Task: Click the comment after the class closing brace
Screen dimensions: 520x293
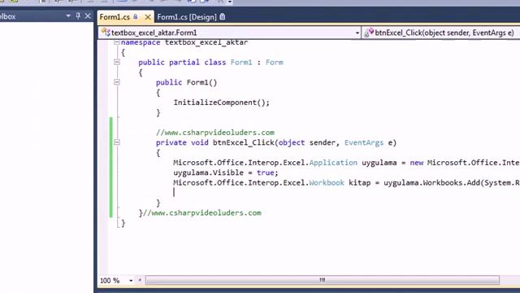Action: (x=202, y=213)
